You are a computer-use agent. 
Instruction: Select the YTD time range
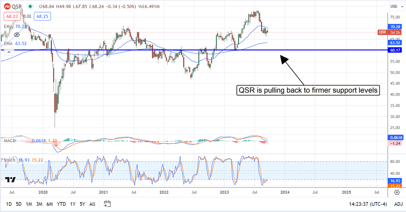61,203
